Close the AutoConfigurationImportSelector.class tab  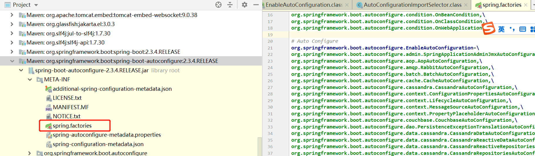[466, 5]
